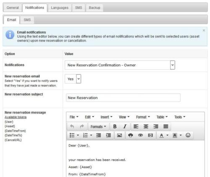Click the {DateTimeTo} token text

click(x=13, y=135)
